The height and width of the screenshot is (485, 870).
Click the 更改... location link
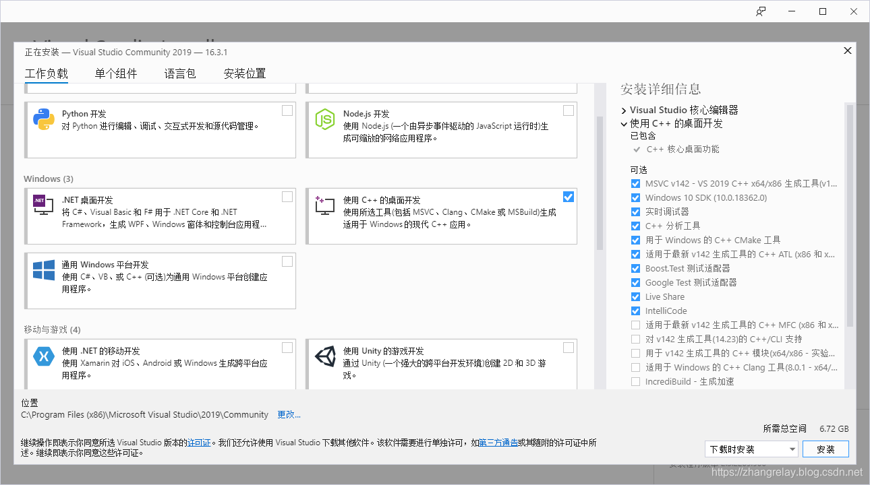[x=289, y=414]
